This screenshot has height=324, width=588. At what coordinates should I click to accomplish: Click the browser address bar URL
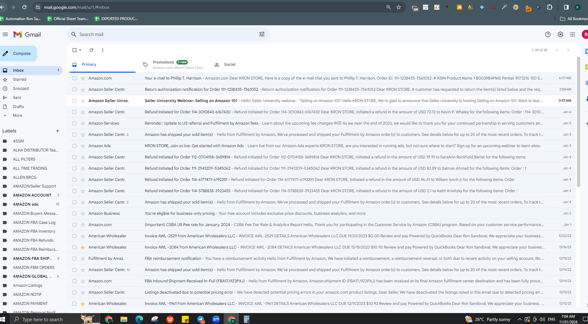click(77, 7)
